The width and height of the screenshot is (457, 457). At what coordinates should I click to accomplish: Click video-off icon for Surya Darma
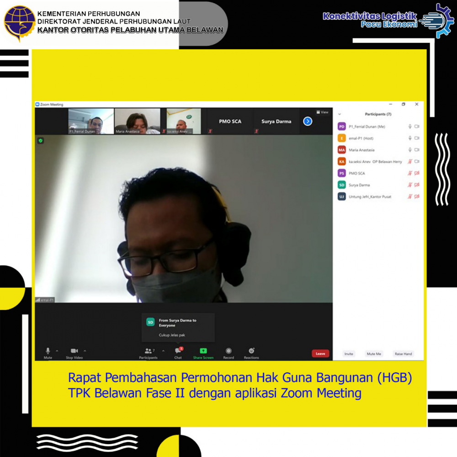pos(417,185)
